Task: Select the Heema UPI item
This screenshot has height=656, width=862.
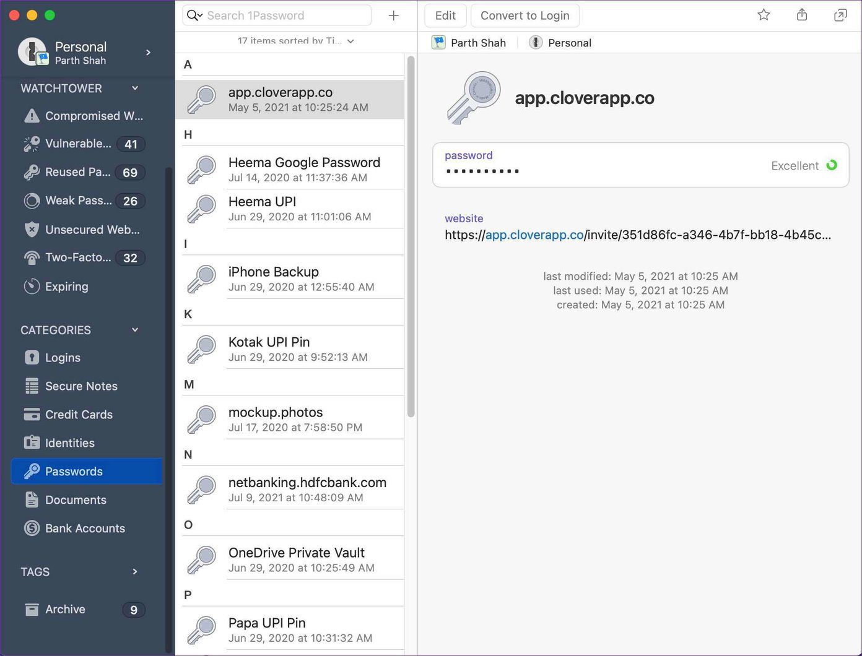Action: click(x=290, y=209)
